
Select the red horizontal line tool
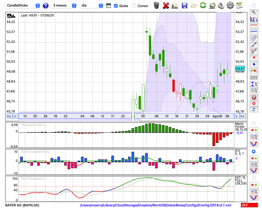[254, 25]
